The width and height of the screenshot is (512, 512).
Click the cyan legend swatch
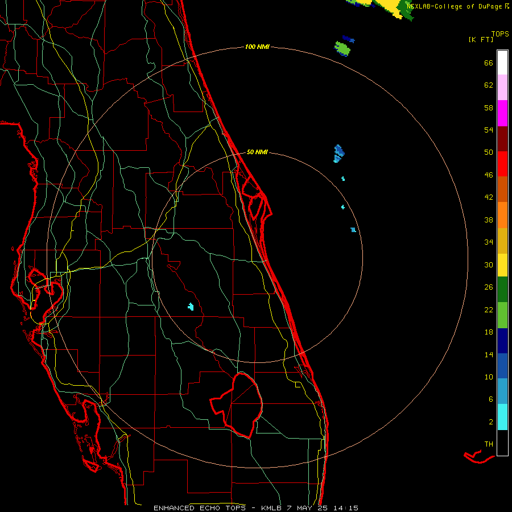point(502,416)
